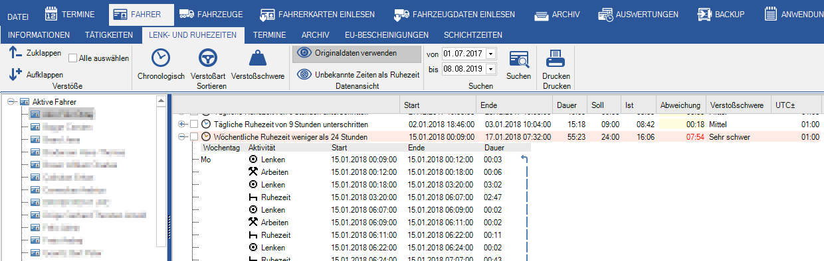The image size is (824, 261).
Task: Click the driver tree scroll up arrow
Action: tap(161, 101)
